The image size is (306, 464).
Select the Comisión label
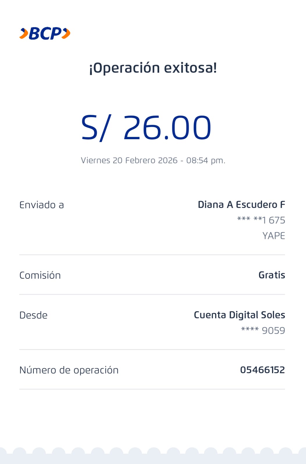[x=40, y=275]
